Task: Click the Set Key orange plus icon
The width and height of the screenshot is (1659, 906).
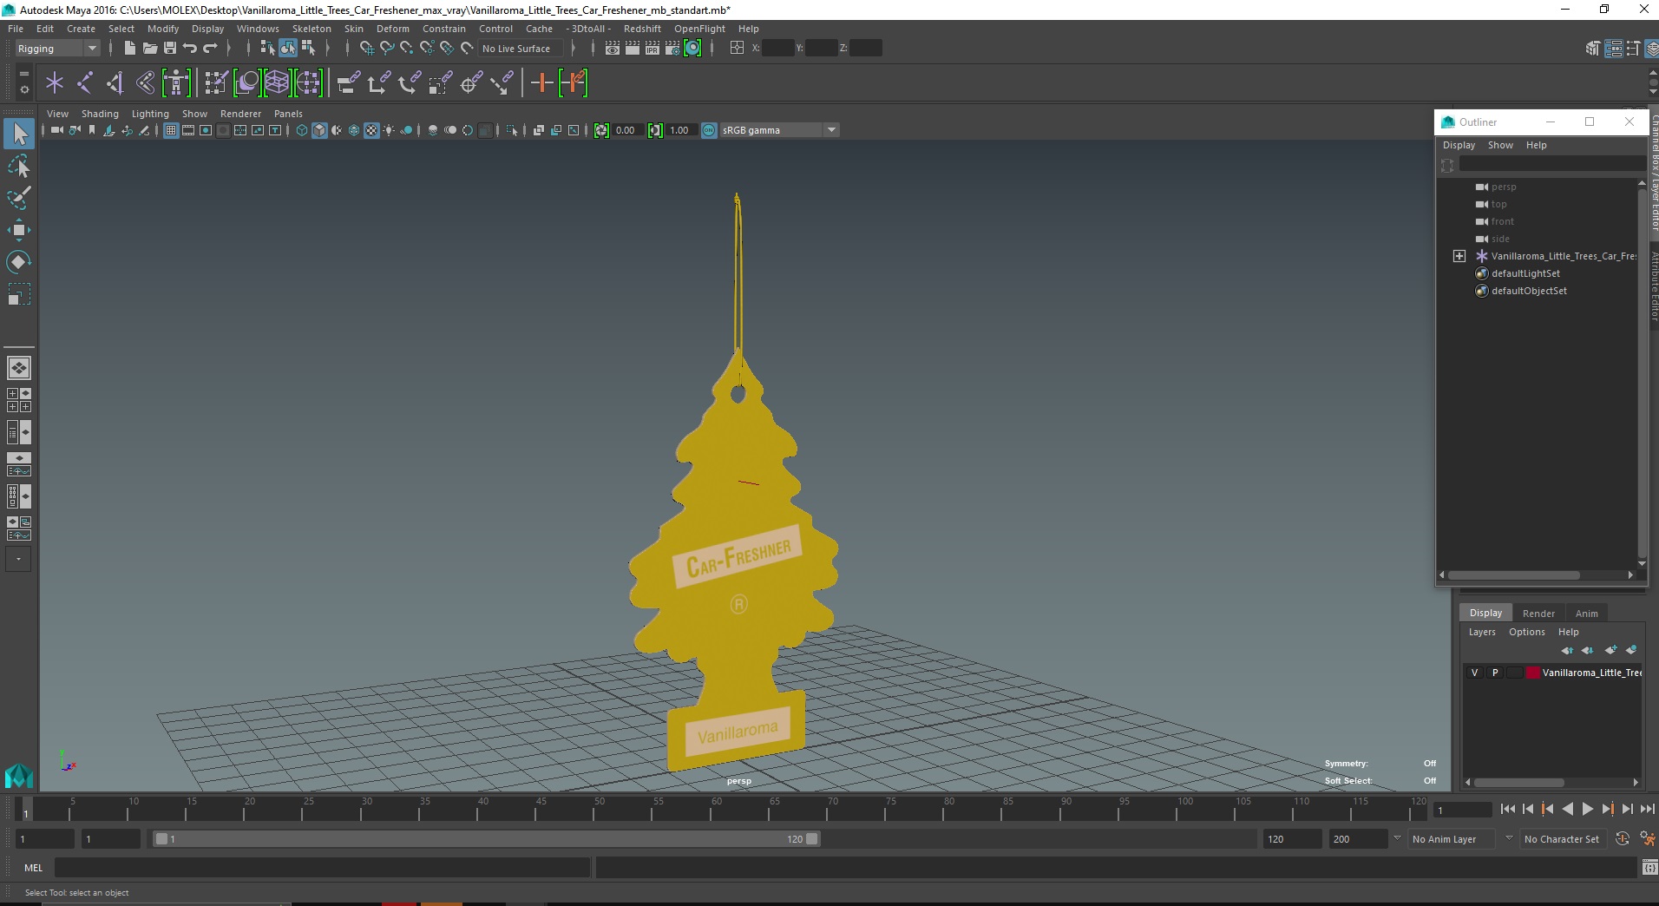Action: [x=542, y=83]
